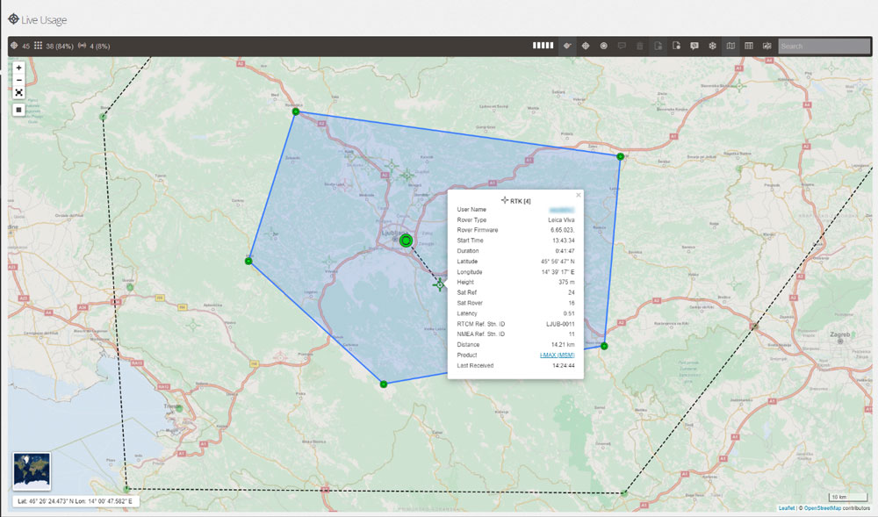Viewport: 878px width, 517px height.
Task: Close the RTK rover info popup
Action: coord(578,195)
